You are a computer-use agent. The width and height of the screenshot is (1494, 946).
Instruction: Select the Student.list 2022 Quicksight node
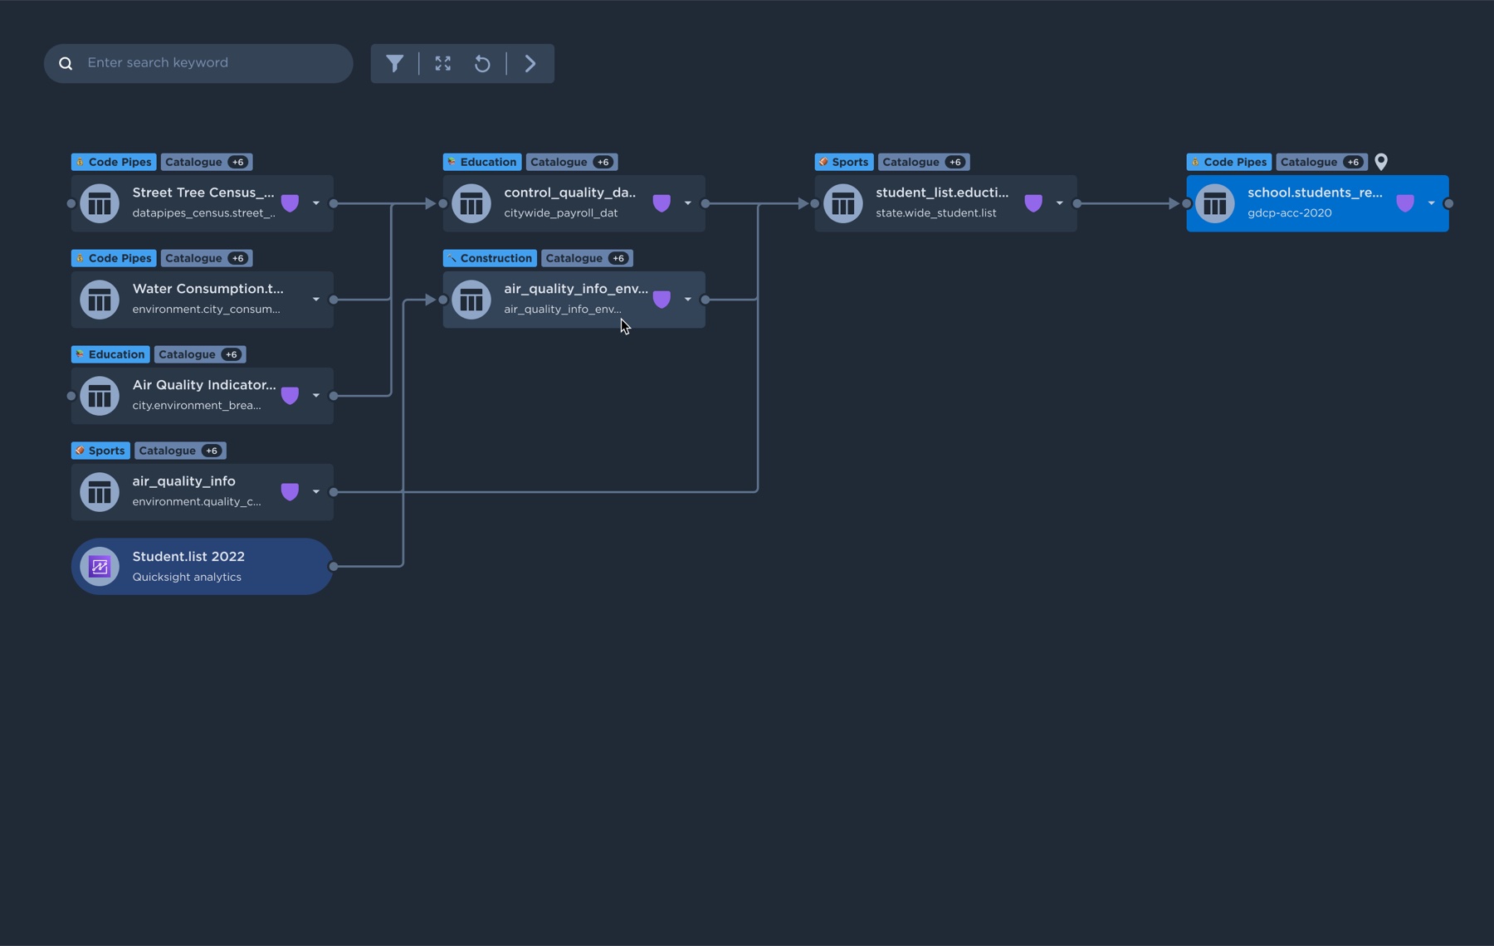(202, 567)
